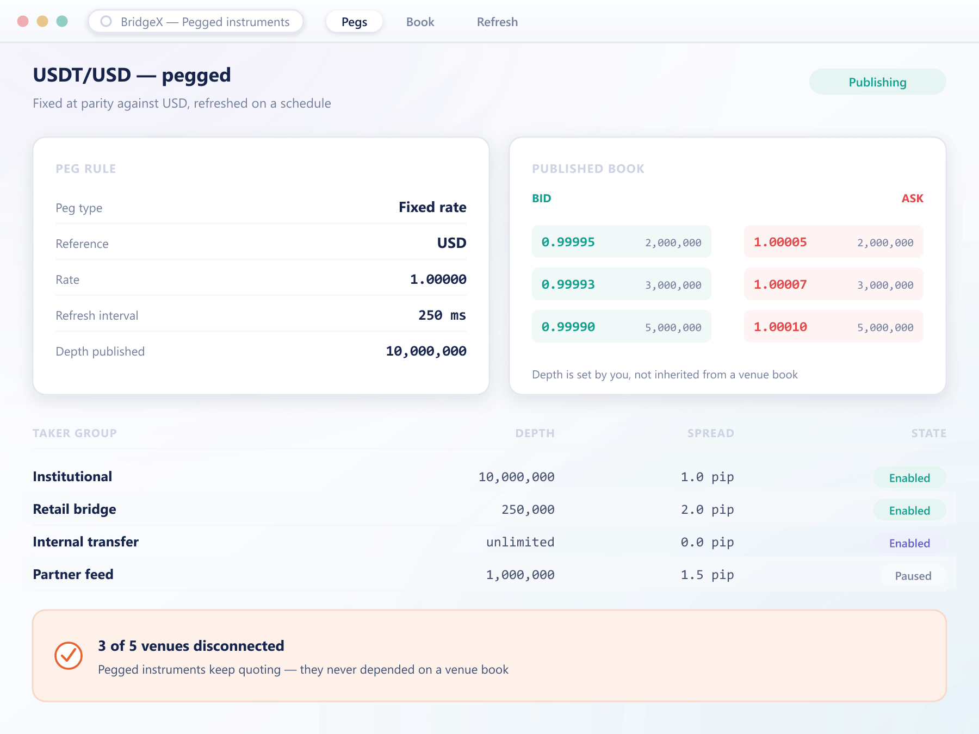Select the 0.99995 bid level
Image resolution: width=979 pixels, height=734 pixels.
[x=622, y=242]
